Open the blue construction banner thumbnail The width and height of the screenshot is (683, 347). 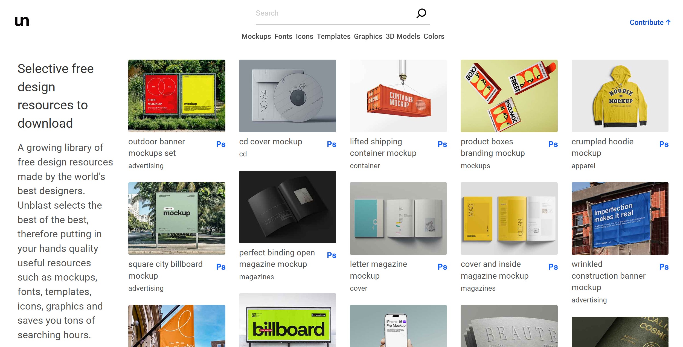click(x=620, y=218)
